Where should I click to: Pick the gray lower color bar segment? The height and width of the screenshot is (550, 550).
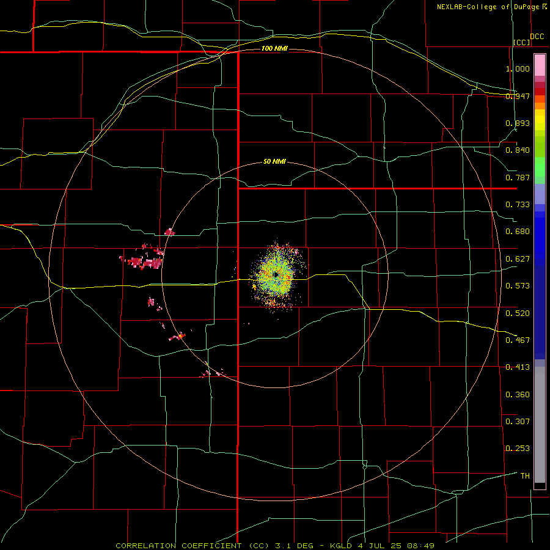pyautogui.click(x=540, y=425)
